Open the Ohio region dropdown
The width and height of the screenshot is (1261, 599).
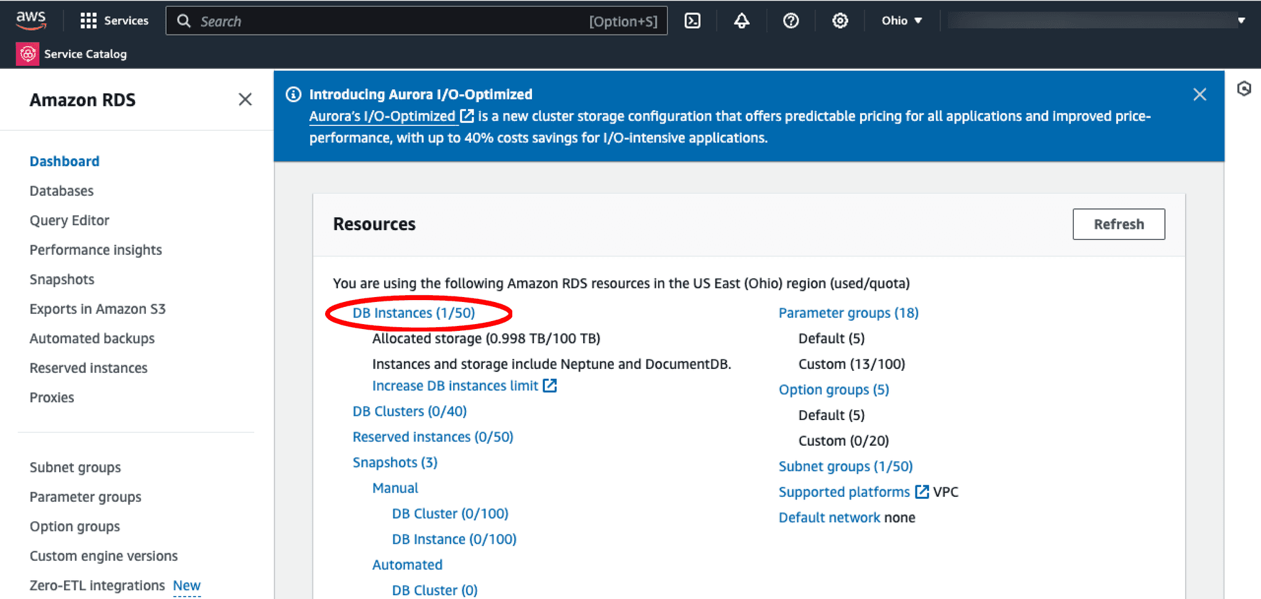click(901, 20)
